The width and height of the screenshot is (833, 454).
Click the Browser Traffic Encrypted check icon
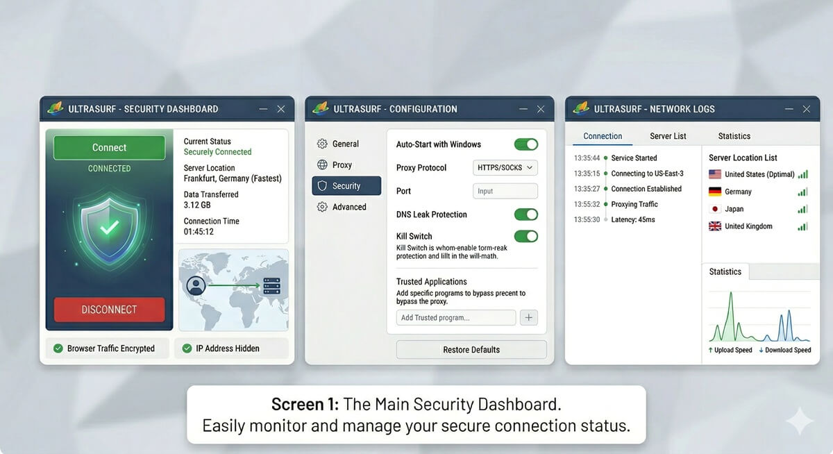click(57, 348)
